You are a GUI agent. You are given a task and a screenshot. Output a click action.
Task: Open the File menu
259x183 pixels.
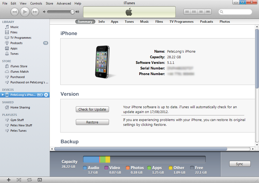click(5, 3)
